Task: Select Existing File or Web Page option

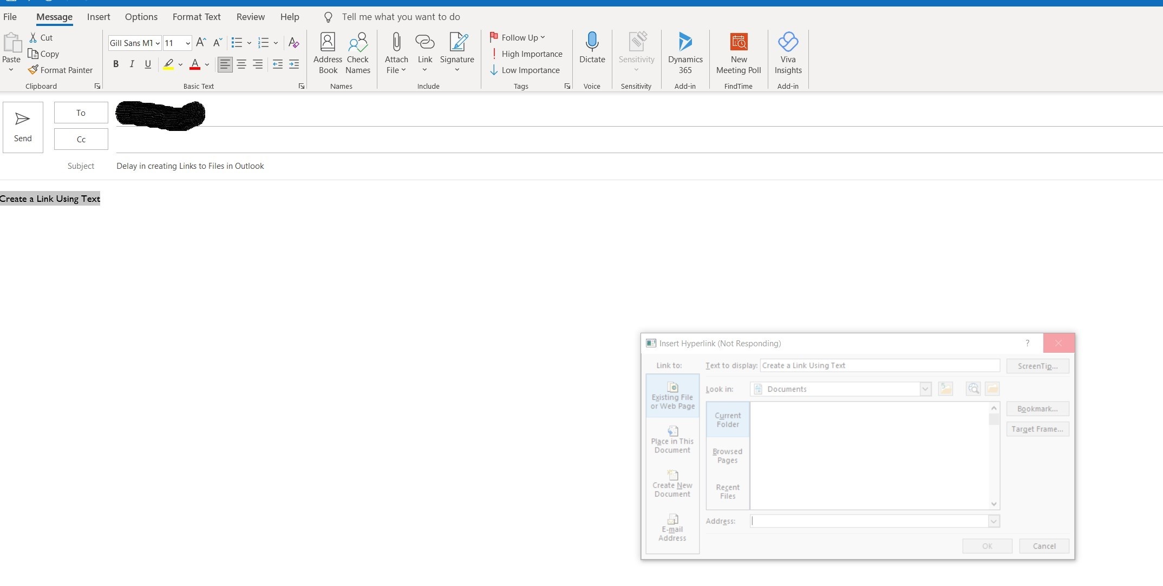Action: tap(672, 396)
